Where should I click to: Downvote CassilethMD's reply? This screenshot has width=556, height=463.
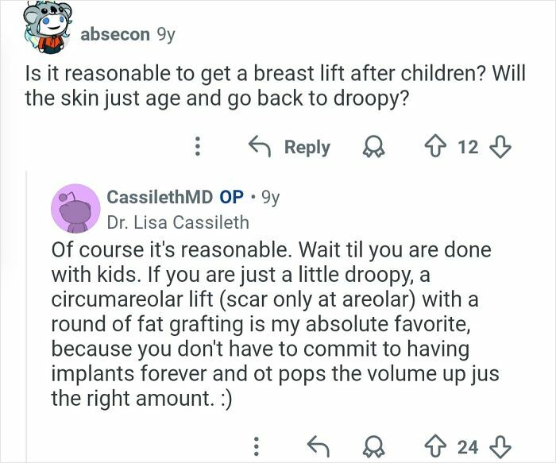click(502, 446)
